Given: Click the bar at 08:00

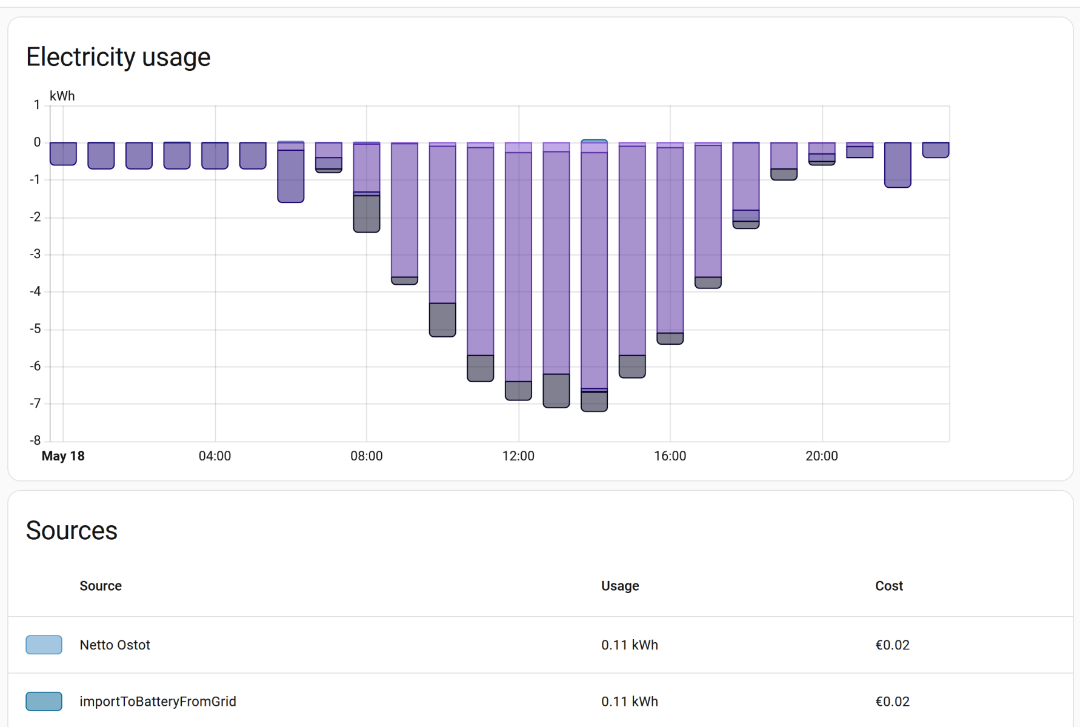Looking at the screenshot, I should (367, 187).
